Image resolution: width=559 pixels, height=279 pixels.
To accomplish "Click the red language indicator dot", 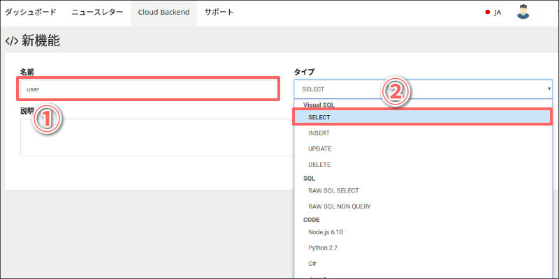I will point(488,13).
